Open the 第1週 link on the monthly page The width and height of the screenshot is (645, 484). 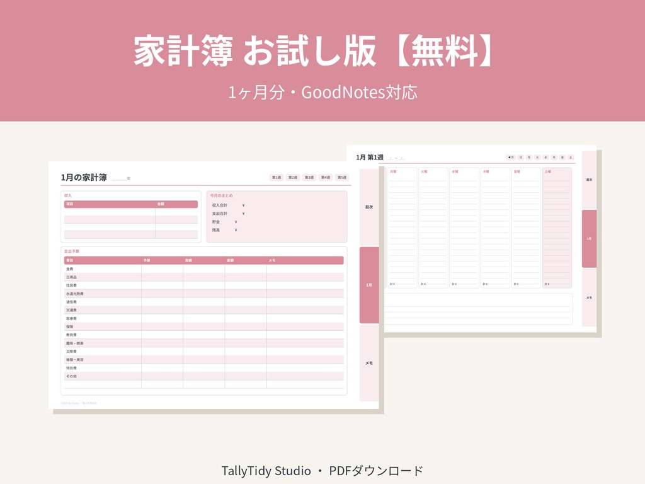[x=277, y=177]
